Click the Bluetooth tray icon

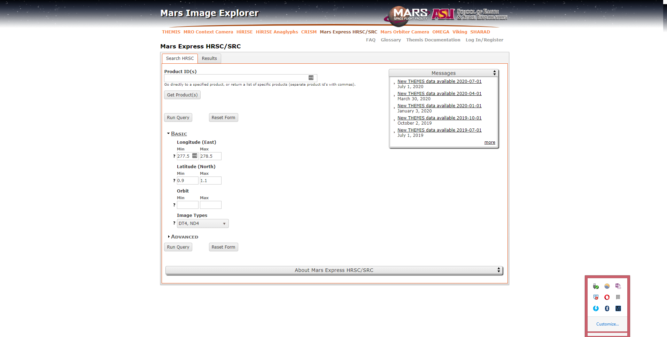point(607,308)
